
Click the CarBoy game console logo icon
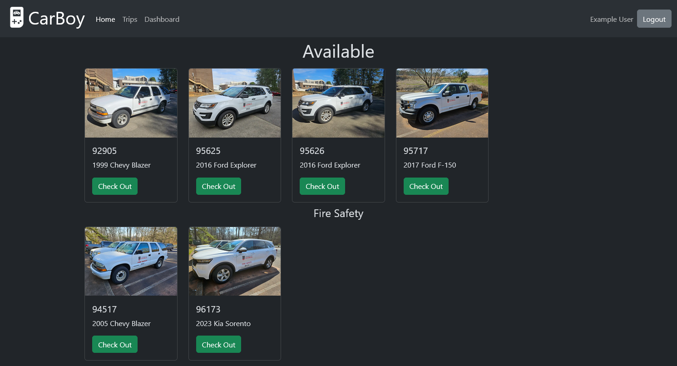pyautogui.click(x=17, y=18)
